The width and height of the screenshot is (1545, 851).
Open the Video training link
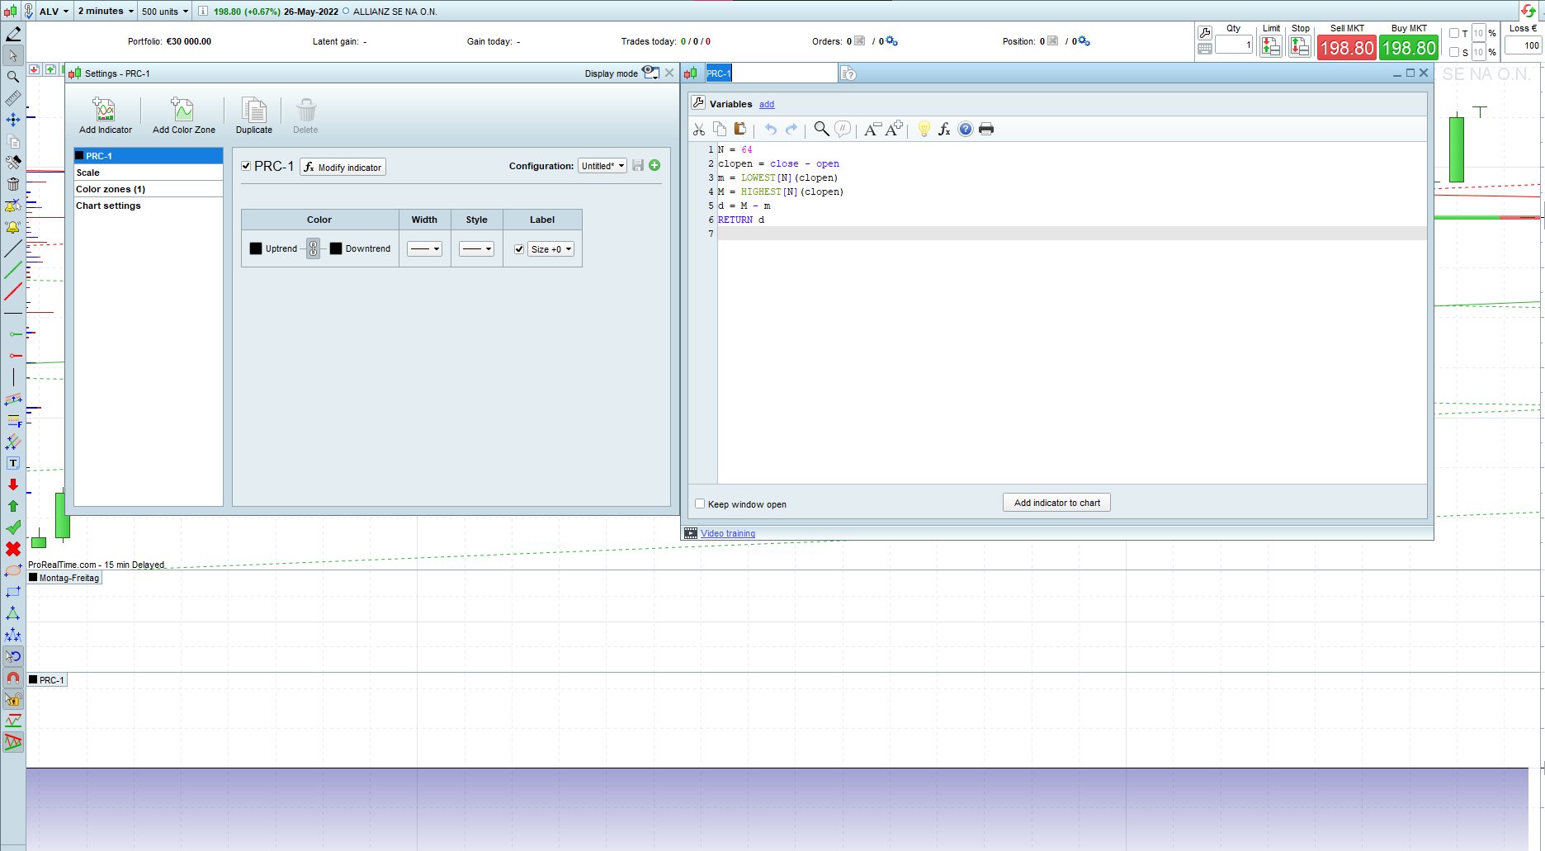[x=727, y=533]
